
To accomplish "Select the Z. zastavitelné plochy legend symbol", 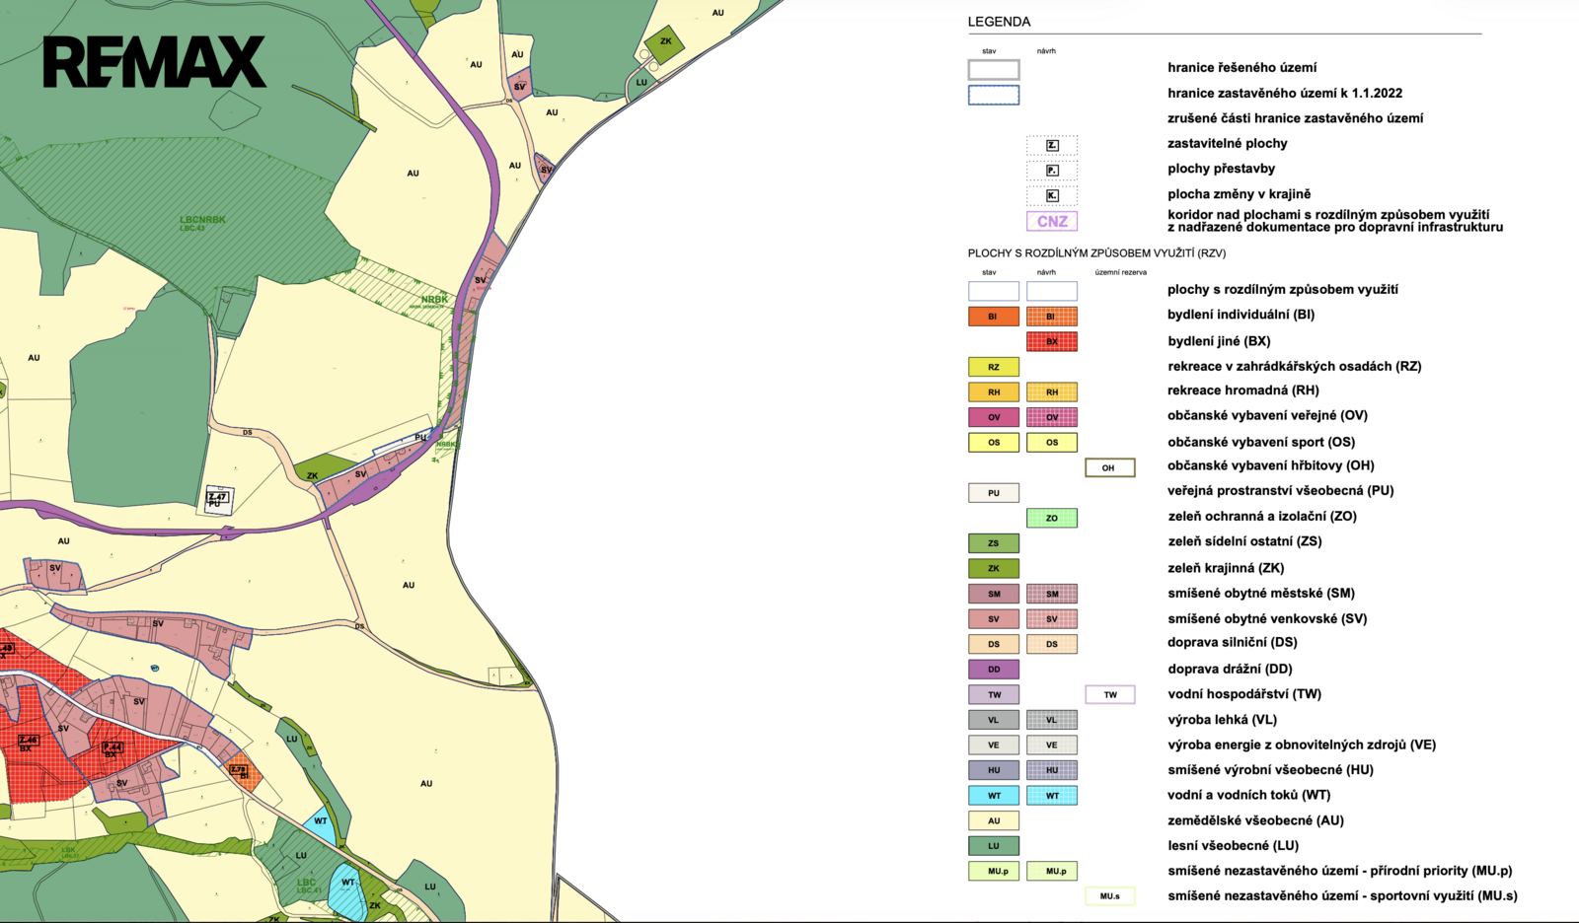I will [1052, 145].
